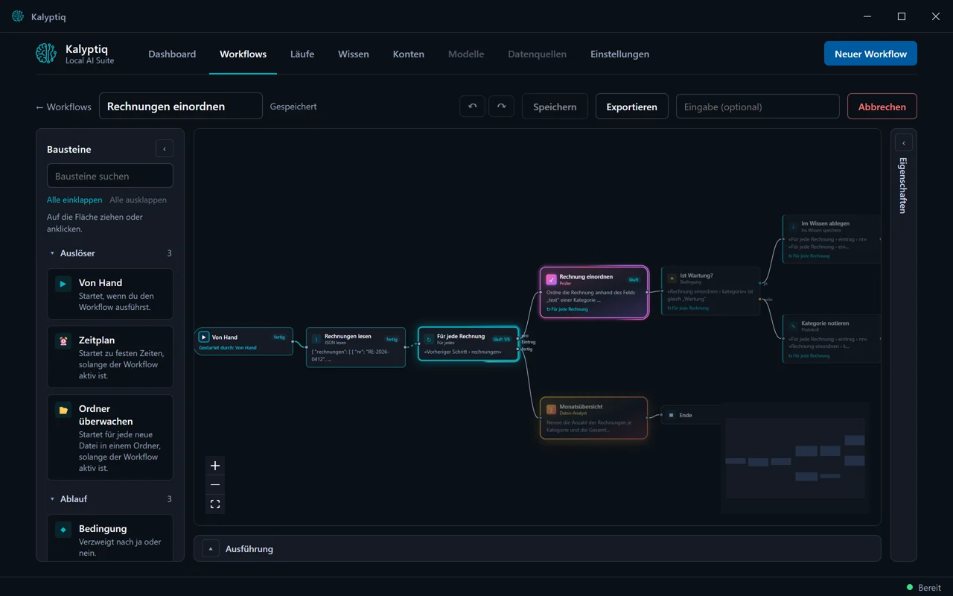Click the Monatsübersicht node icon
Image resolution: width=953 pixels, height=596 pixels.
point(551,410)
